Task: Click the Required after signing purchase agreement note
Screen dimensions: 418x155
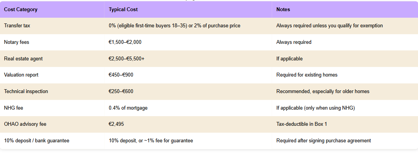Action: click(x=324, y=141)
